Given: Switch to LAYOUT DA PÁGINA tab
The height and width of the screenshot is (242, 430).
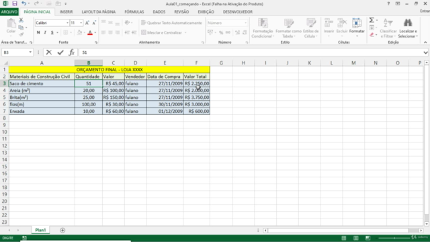Looking at the screenshot, I should (x=99, y=12).
